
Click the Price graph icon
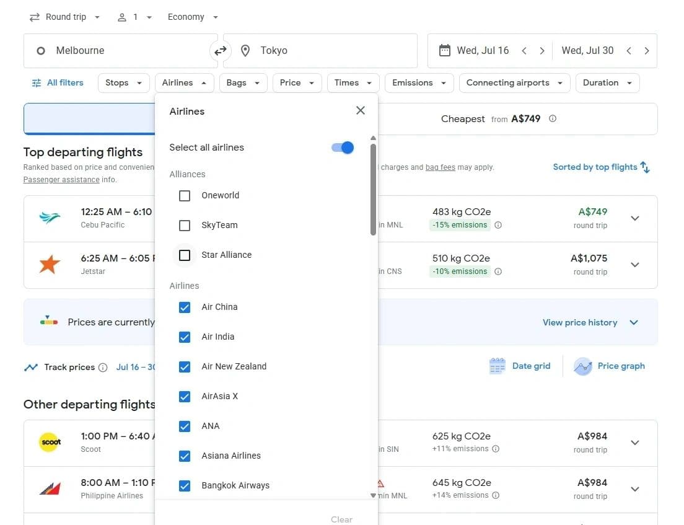click(583, 366)
